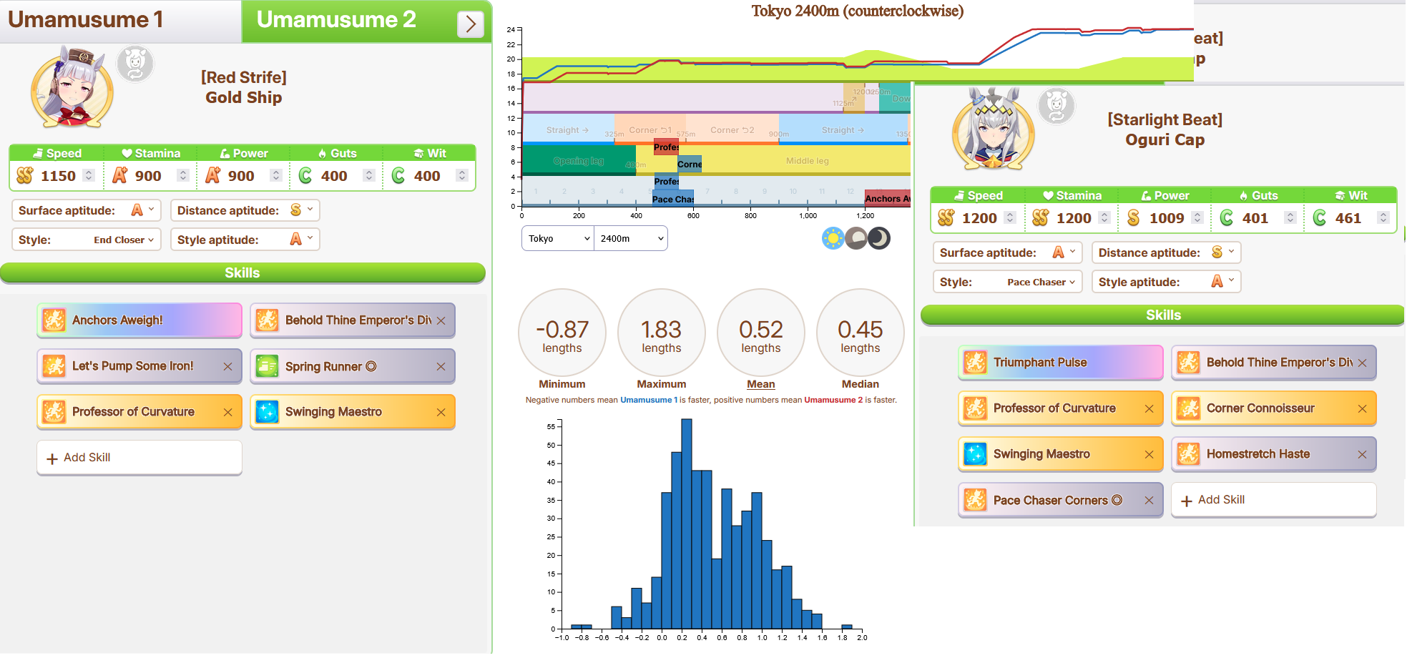Screen dimensions: 1407x658
Task: Remove the Spring Runner skill
Action: point(441,366)
